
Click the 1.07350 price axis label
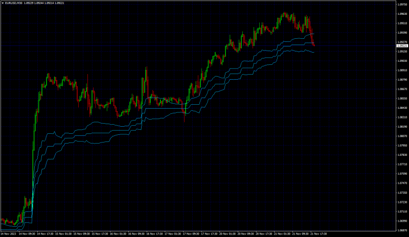coord(402,193)
